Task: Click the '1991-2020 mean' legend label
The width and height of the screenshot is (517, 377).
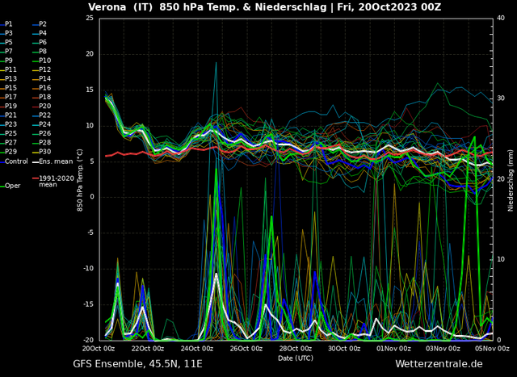Action: [x=57, y=182]
